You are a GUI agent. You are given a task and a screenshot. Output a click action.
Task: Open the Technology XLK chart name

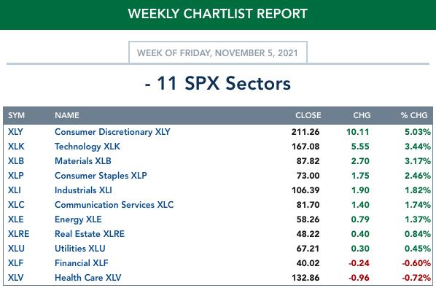(x=87, y=147)
